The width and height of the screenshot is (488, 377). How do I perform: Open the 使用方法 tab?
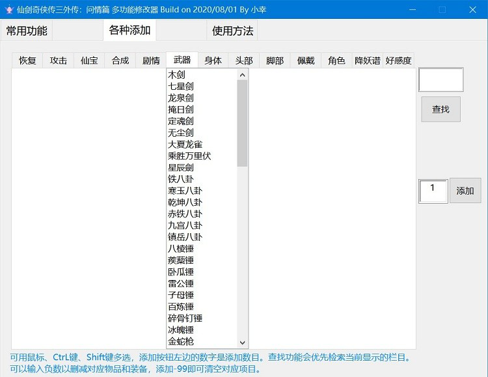click(232, 31)
